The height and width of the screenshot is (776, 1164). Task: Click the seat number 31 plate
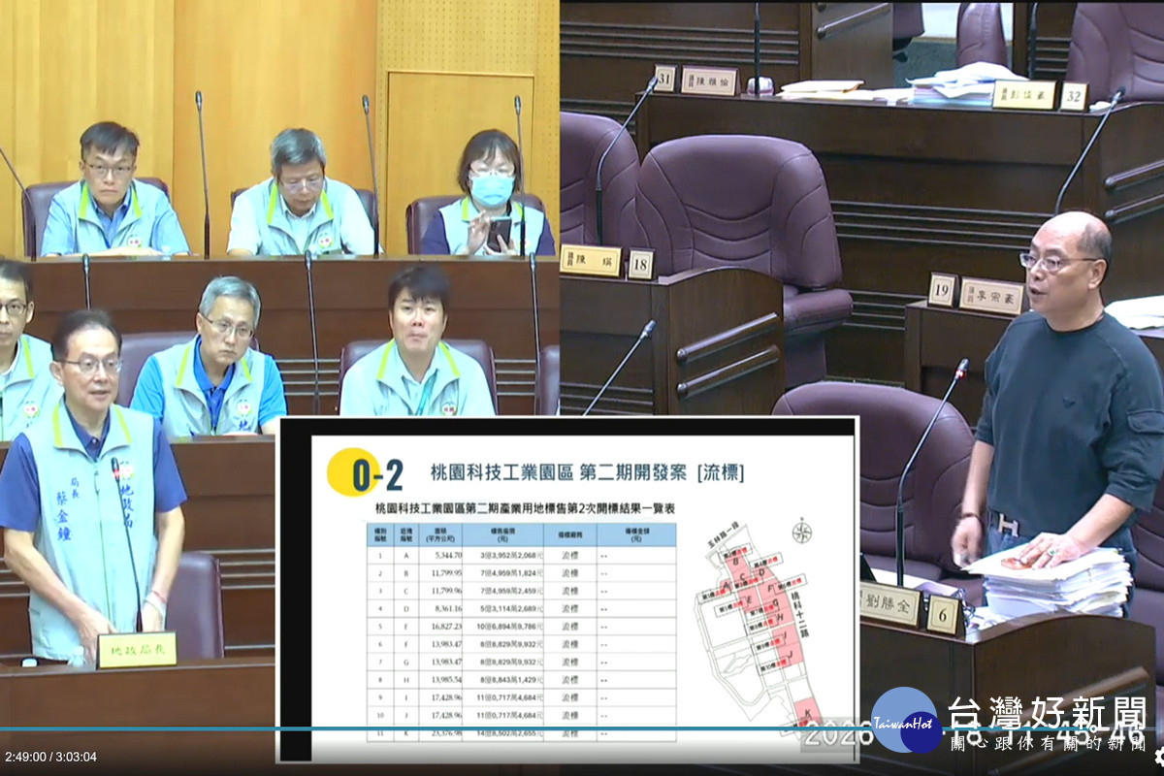(664, 78)
